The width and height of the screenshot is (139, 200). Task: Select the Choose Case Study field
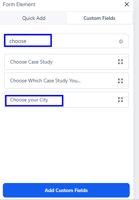pos(67,62)
